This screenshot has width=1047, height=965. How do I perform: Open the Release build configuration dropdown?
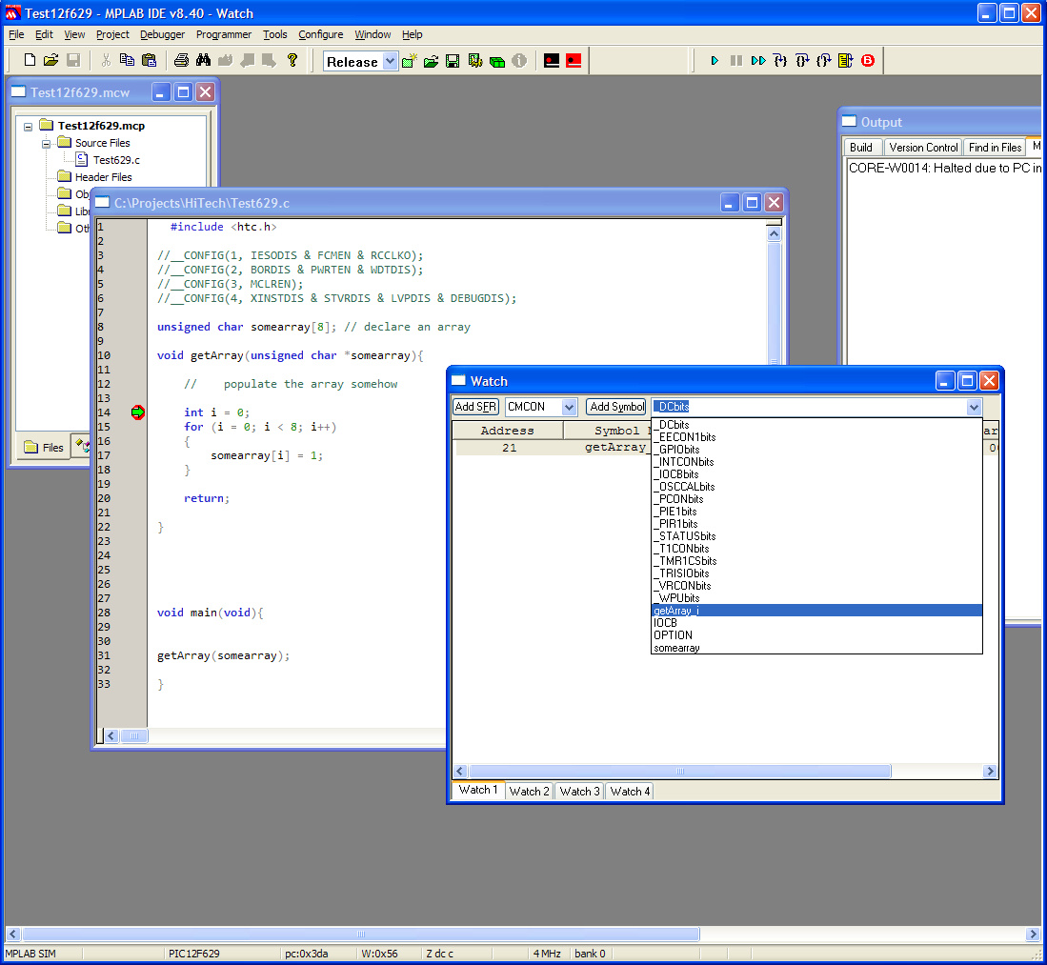pos(390,61)
